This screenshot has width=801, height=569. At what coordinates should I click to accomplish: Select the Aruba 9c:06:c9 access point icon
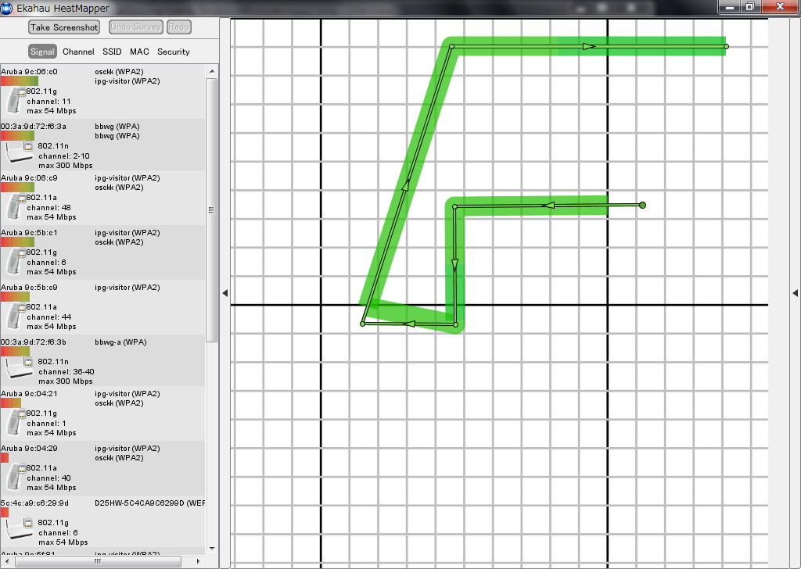(x=16, y=206)
